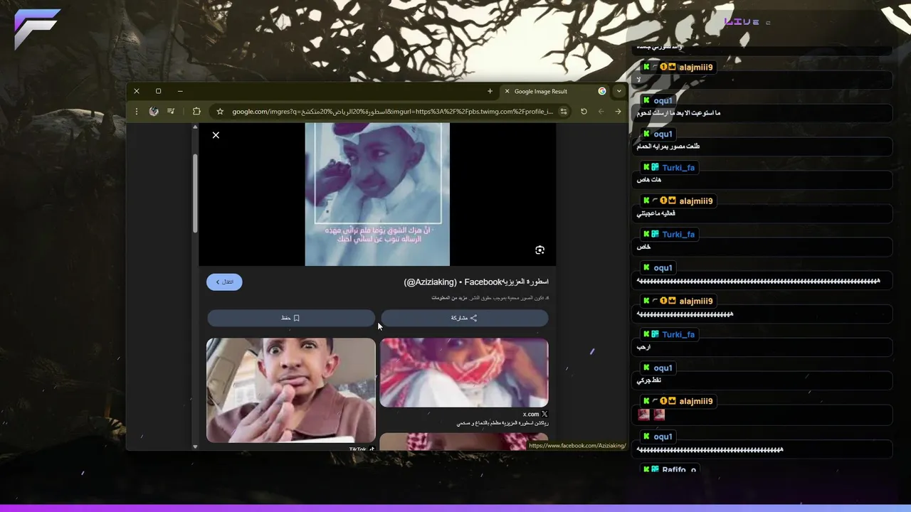Click the blue visit button with chevron

[x=224, y=282]
